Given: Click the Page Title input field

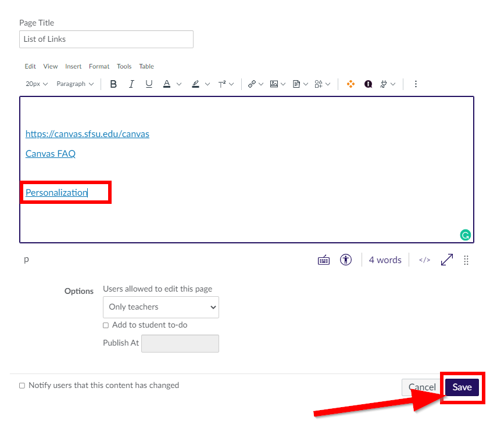Looking at the screenshot, I should (106, 39).
